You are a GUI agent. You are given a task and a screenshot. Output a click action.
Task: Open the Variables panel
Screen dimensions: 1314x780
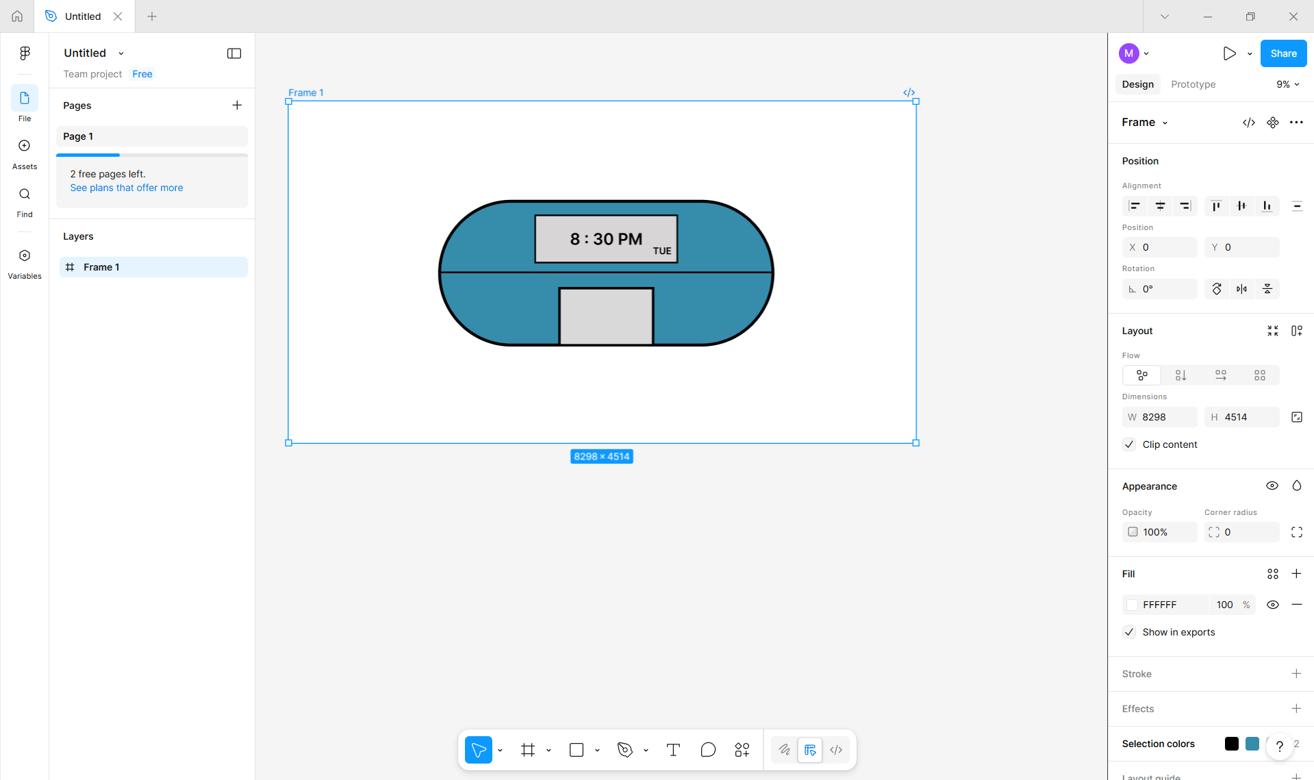click(x=24, y=262)
